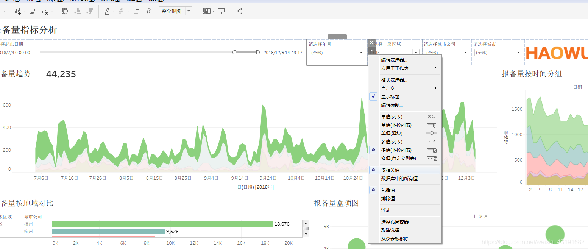Open the new worksheet dropdown arrow
Viewport: 588px width, 249px height.
pos(25,11)
